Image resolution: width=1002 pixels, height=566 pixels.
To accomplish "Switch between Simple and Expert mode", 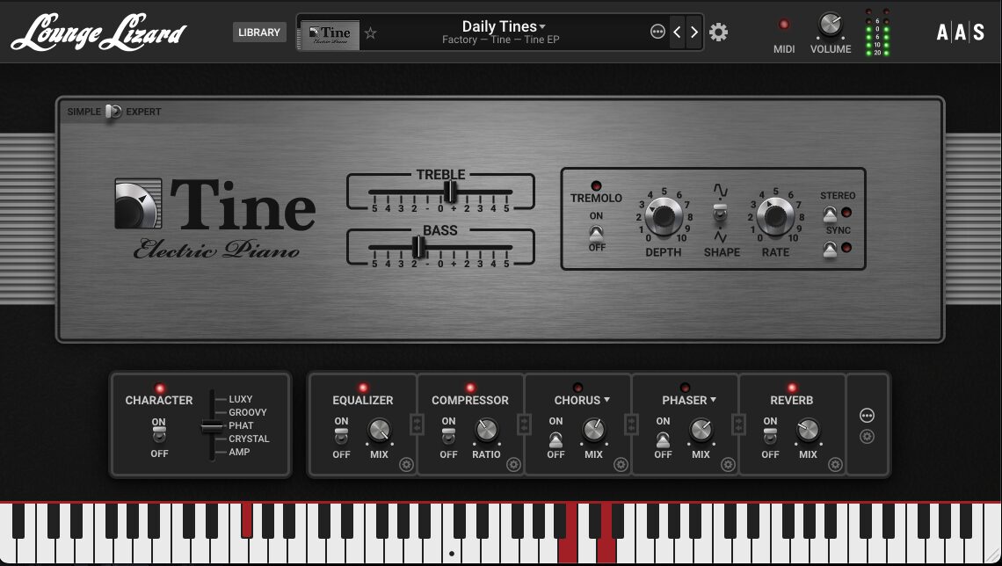I will (x=113, y=112).
